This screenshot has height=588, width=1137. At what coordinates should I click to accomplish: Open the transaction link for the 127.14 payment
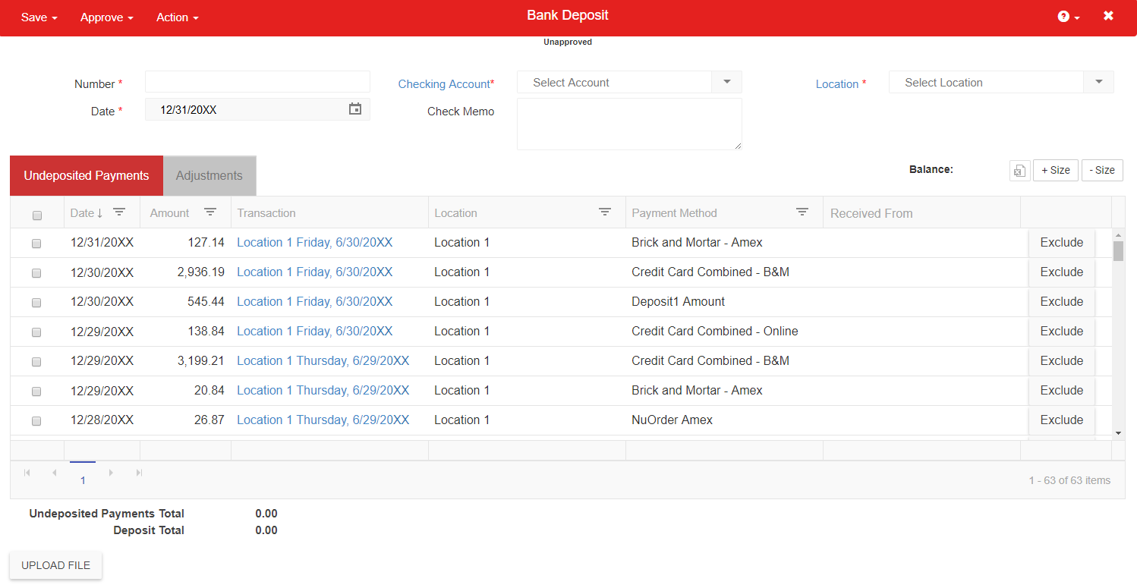click(x=315, y=243)
